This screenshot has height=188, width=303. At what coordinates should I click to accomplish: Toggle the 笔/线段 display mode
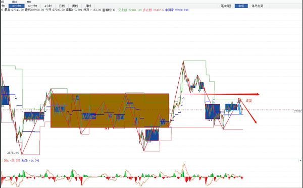coord(226,6)
